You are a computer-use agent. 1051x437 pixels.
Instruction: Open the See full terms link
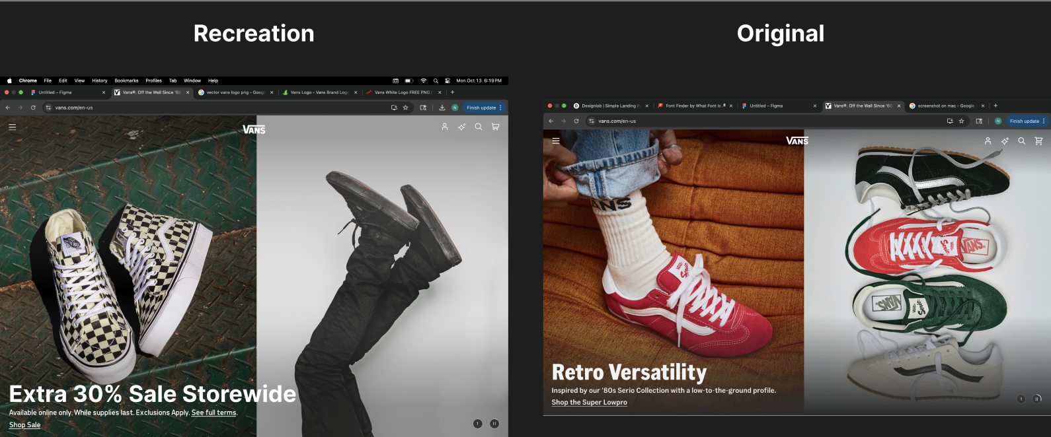click(214, 413)
